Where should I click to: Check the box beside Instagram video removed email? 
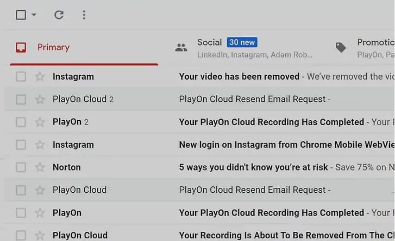click(x=21, y=77)
